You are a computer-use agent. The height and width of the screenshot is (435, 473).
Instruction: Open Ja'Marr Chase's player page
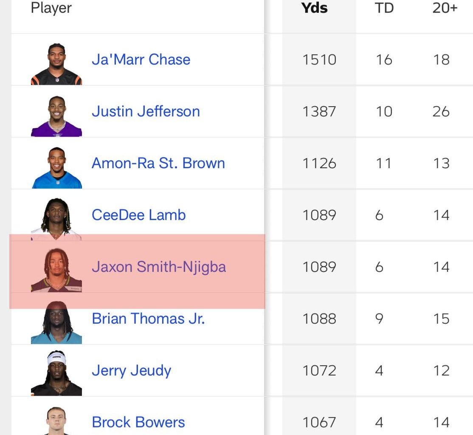tap(141, 59)
